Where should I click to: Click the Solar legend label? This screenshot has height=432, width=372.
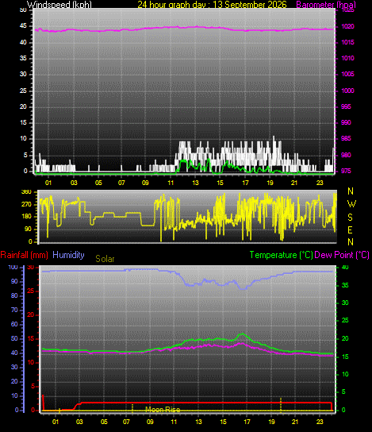105,259
